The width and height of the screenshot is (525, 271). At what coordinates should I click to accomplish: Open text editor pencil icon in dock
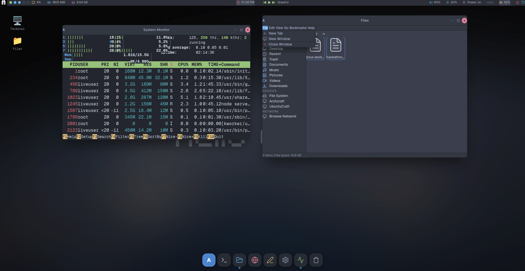coord(270,260)
